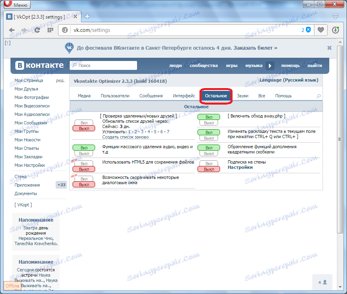This screenshot has width=347, height=294.
Task: Close the VK festival banner
Action: point(329,48)
